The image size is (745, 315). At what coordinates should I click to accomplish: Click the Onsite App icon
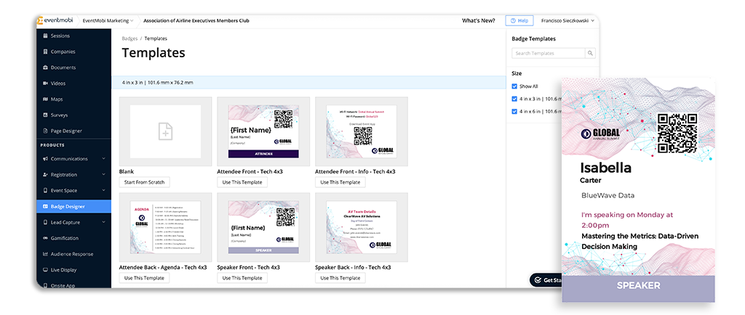pos(45,286)
